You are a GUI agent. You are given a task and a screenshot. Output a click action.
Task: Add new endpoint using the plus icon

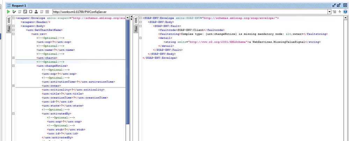[x=340, y=12]
